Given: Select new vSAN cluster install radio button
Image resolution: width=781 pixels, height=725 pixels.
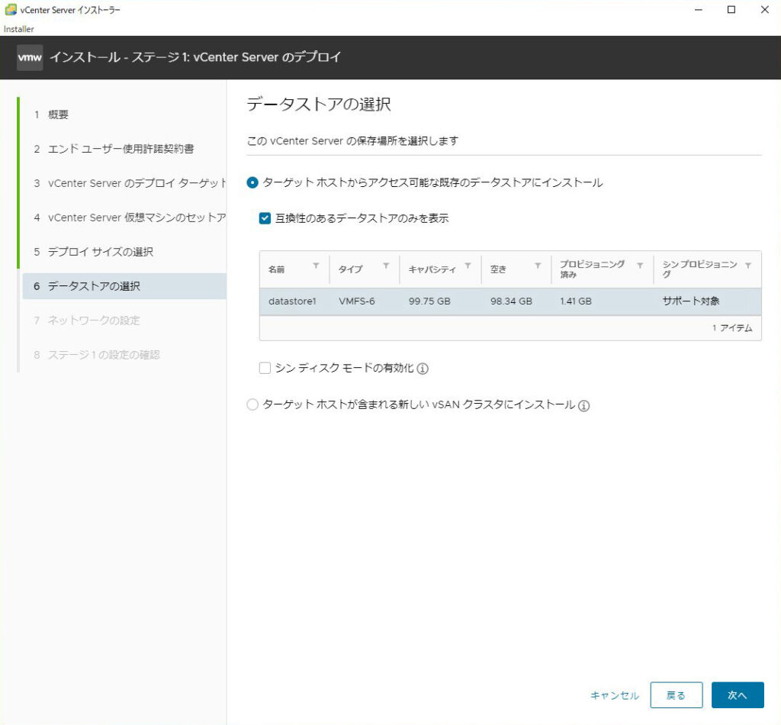Looking at the screenshot, I should [x=252, y=404].
